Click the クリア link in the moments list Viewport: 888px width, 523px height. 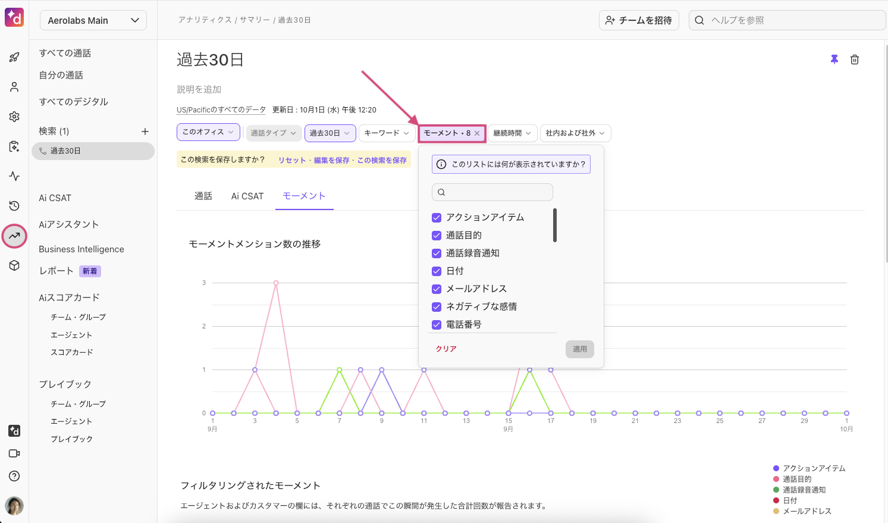(x=446, y=349)
